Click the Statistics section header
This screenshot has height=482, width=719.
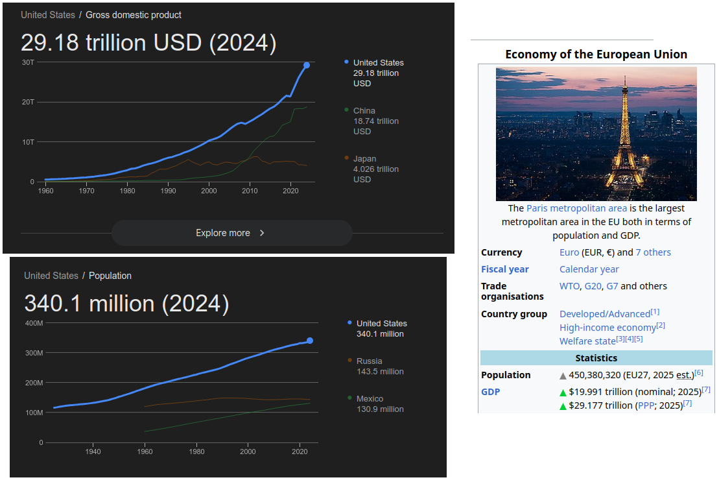[x=596, y=358]
